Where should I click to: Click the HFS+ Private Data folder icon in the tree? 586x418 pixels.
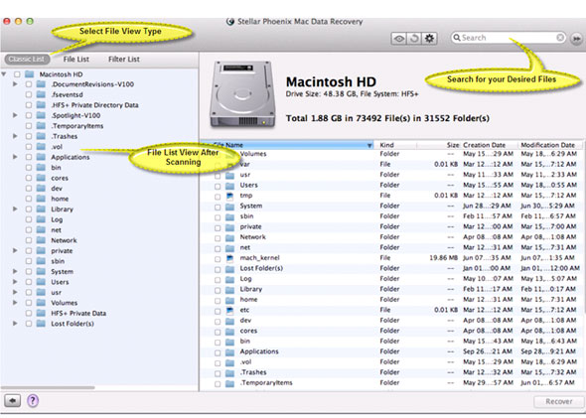(41, 313)
